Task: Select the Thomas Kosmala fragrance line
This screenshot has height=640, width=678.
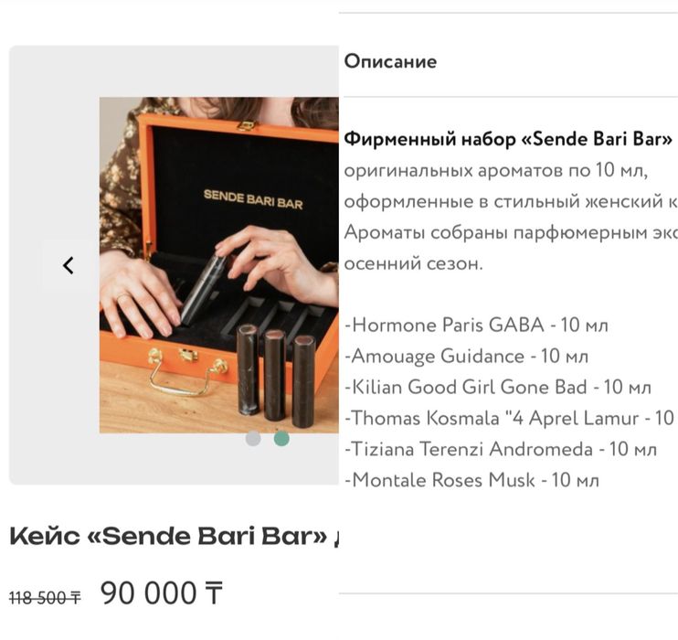Action: point(509,418)
